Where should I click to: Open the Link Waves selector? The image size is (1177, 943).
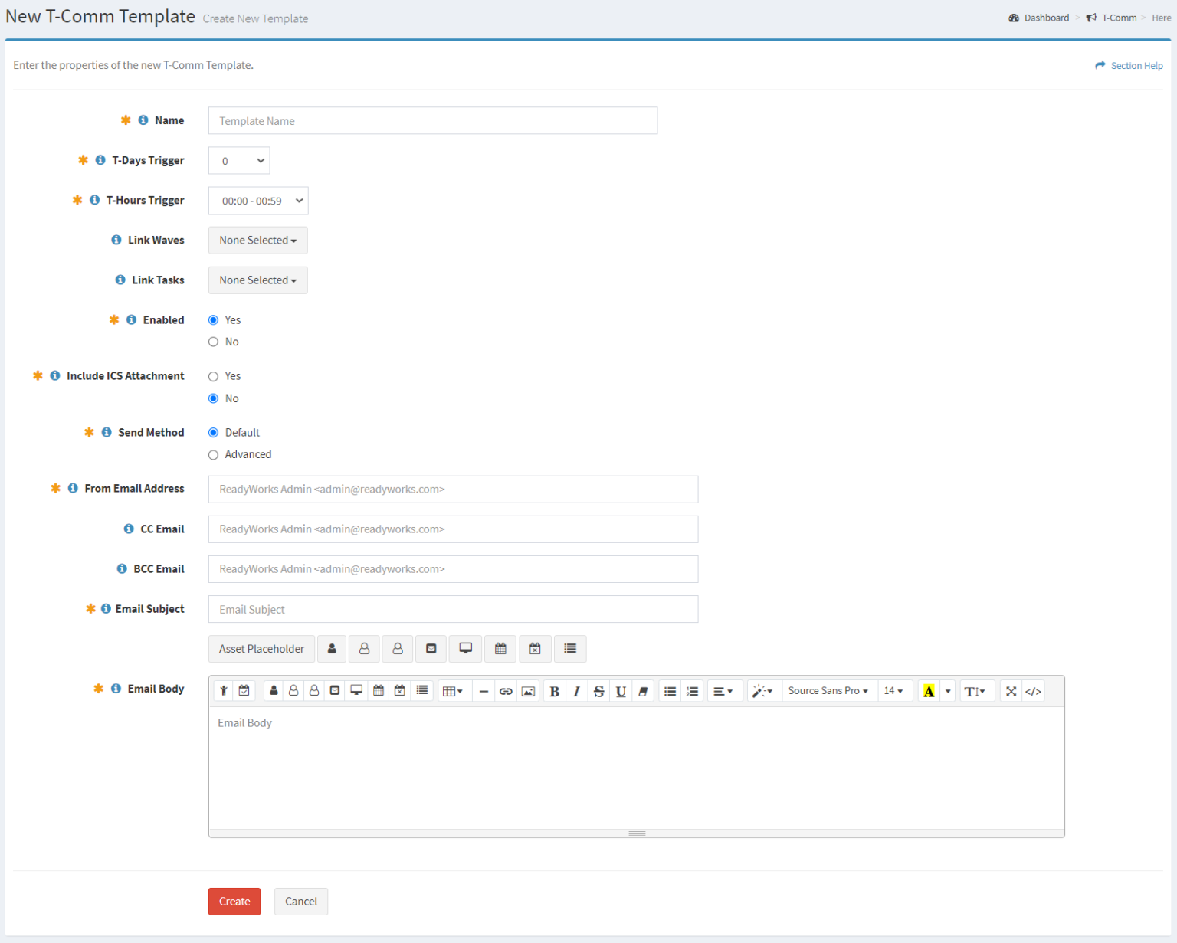coord(257,240)
